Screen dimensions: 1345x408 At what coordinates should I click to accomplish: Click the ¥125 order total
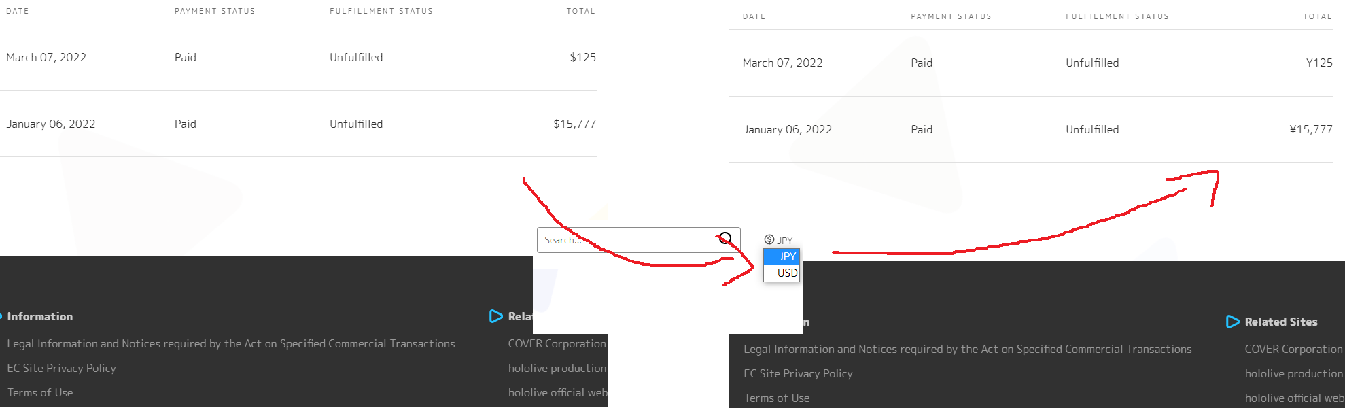(1319, 63)
